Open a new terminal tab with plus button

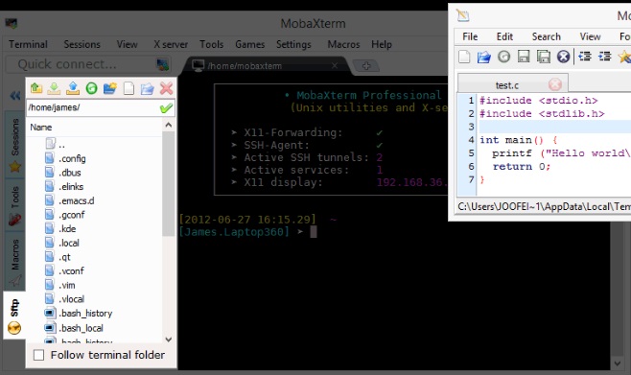click(365, 65)
